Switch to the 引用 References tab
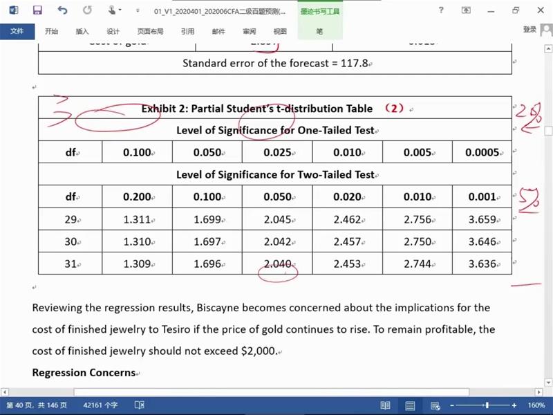553x415 pixels. point(187,31)
